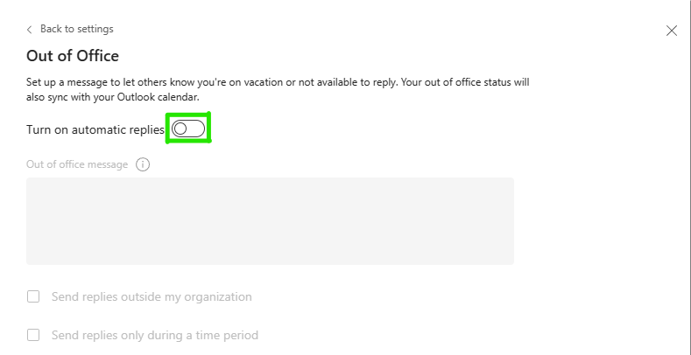Click the bottom-right corner of the message text area

(x=508, y=259)
